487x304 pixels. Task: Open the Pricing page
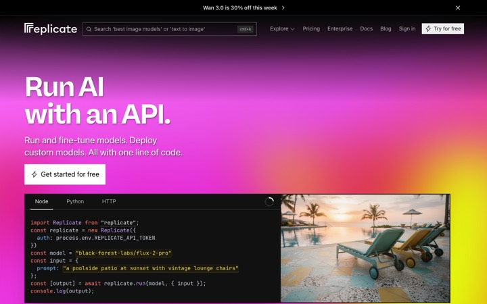(311, 28)
